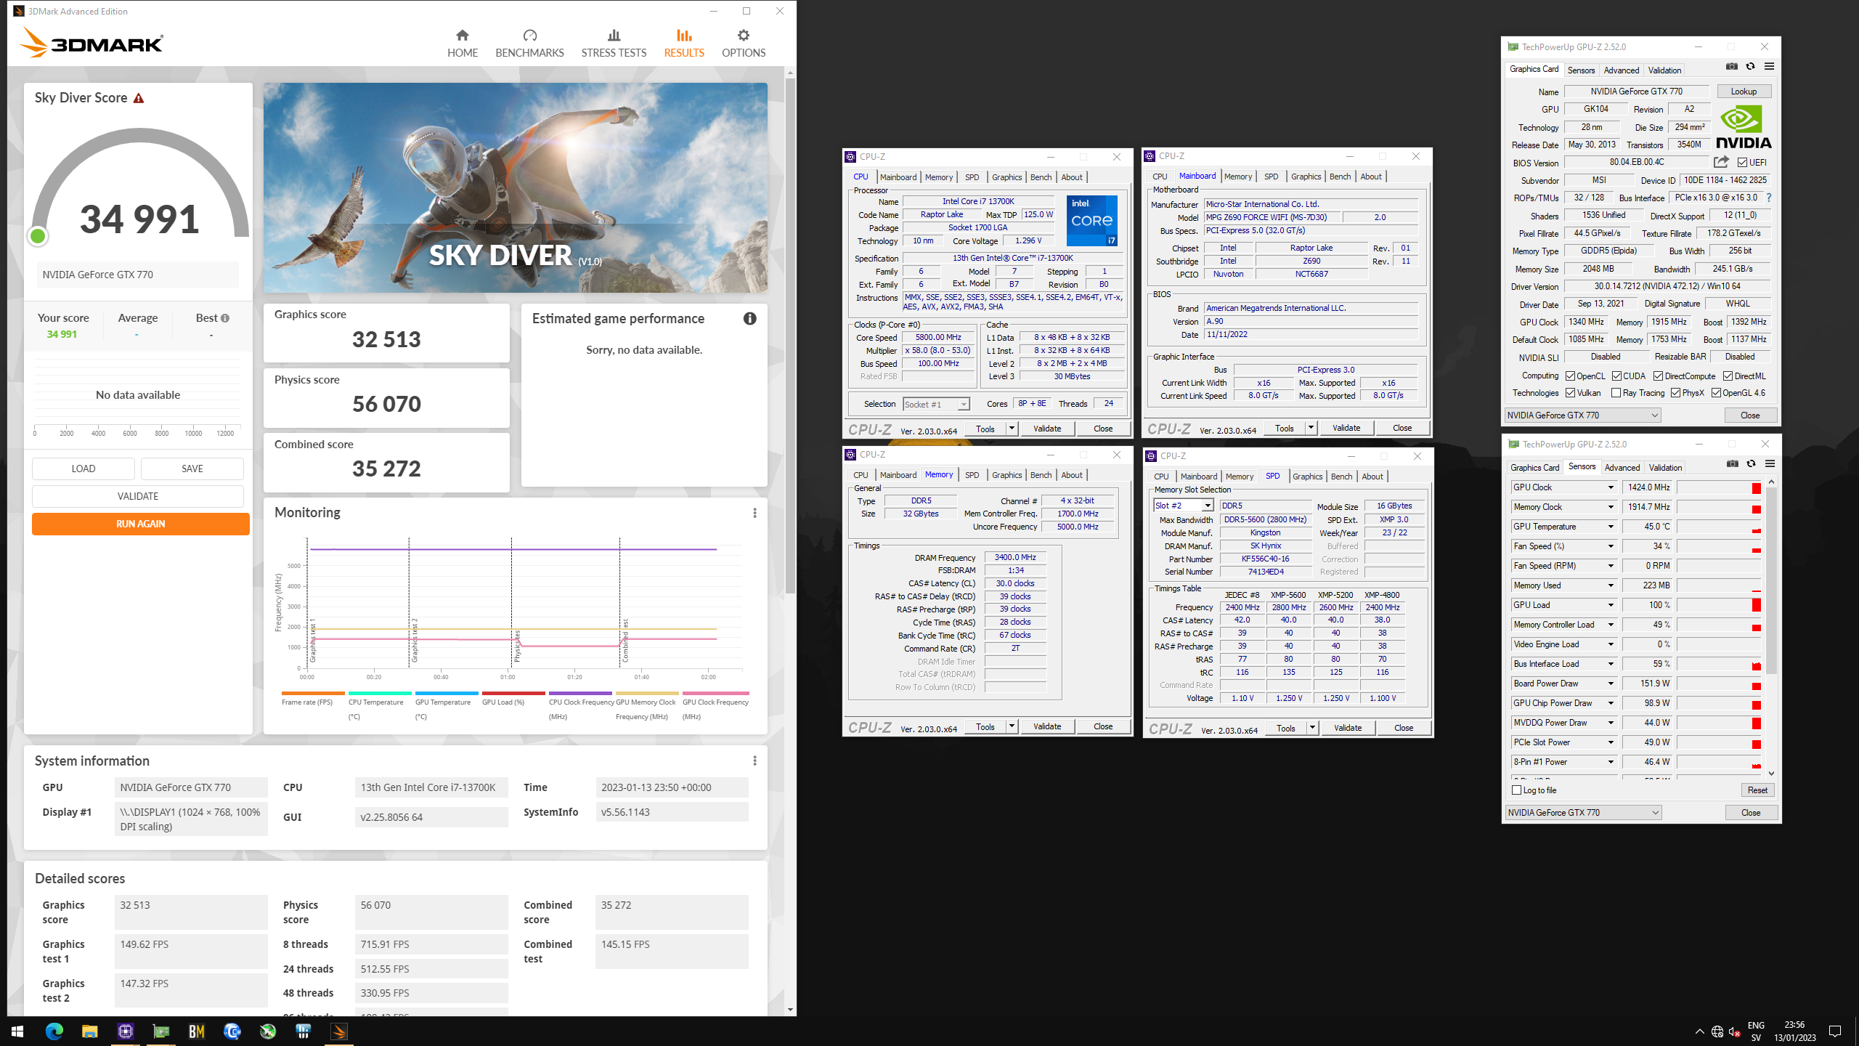The height and width of the screenshot is (1046, 1859).
Task: Click the Sky Diver score warning icon
Action: [x=139, y=98]
